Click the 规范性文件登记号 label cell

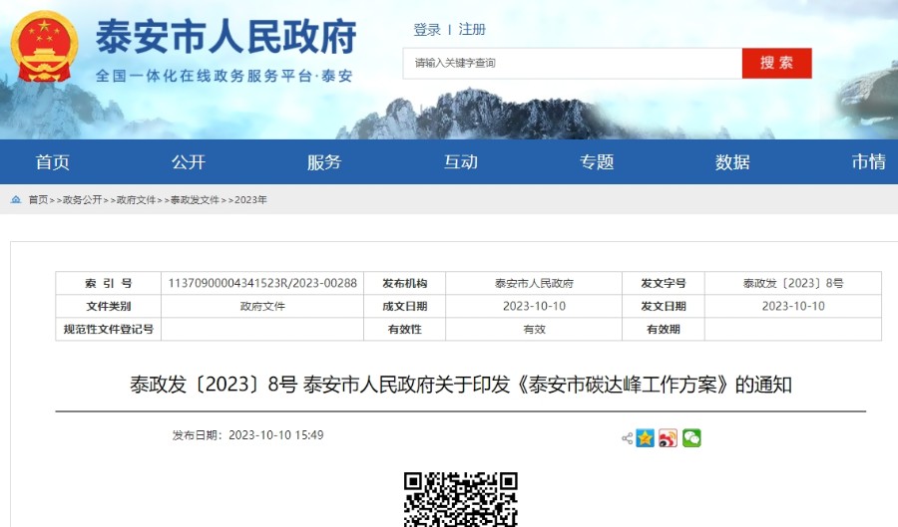(108, 329)
